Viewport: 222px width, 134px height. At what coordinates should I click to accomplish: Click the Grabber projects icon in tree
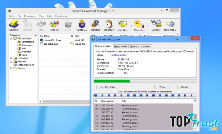15,65
